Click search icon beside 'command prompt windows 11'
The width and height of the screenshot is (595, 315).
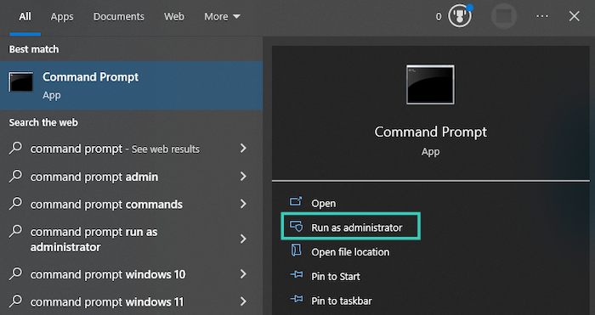15,301
